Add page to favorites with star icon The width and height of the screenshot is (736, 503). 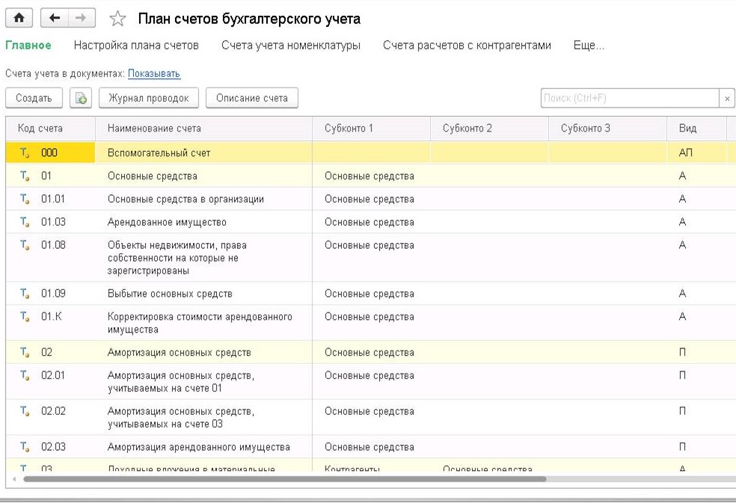point(117,19)
